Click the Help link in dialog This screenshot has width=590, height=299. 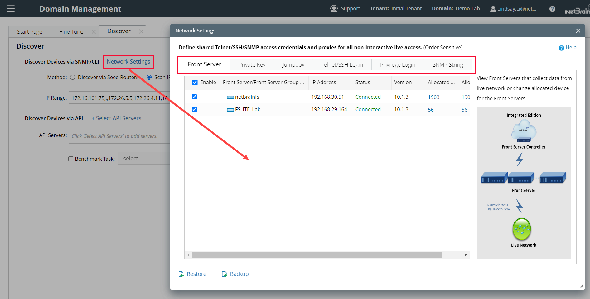click(571, 48)
